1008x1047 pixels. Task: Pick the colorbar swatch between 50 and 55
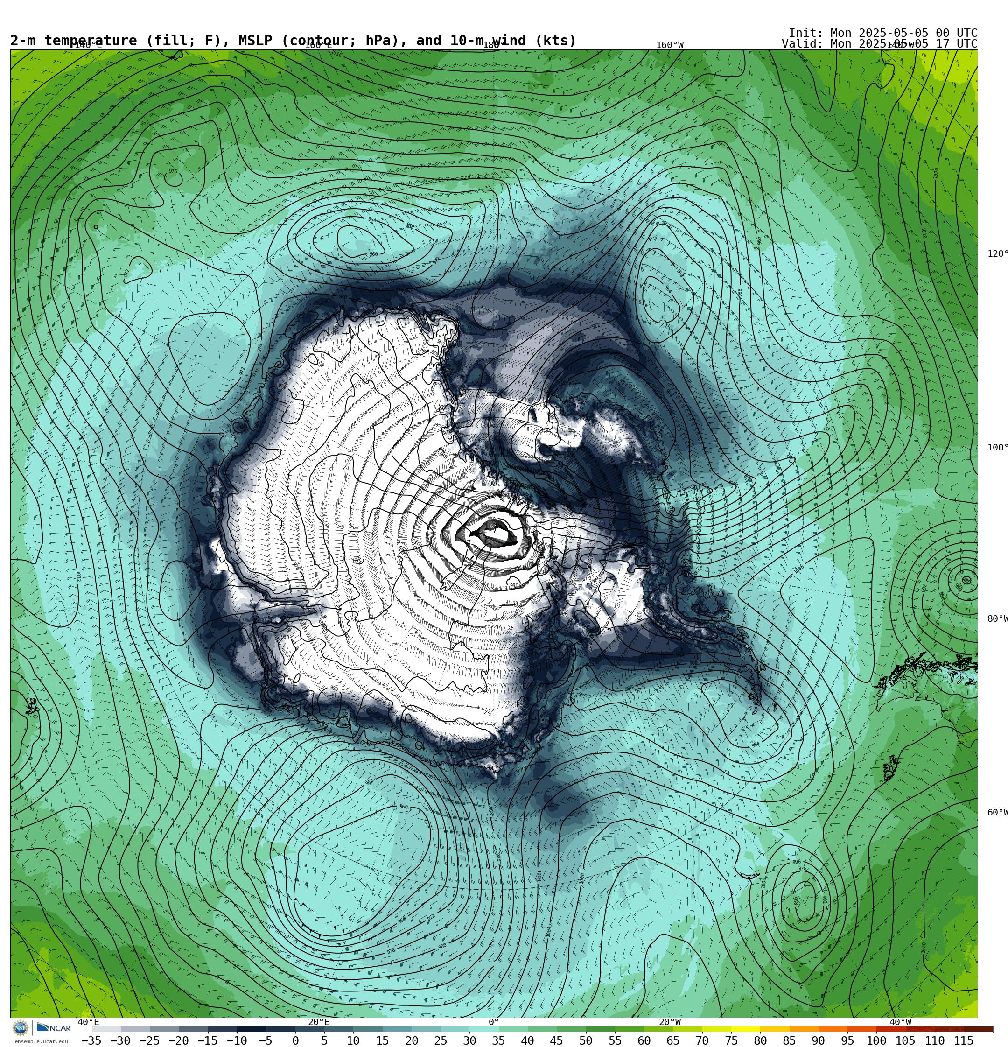[601, 1029]
